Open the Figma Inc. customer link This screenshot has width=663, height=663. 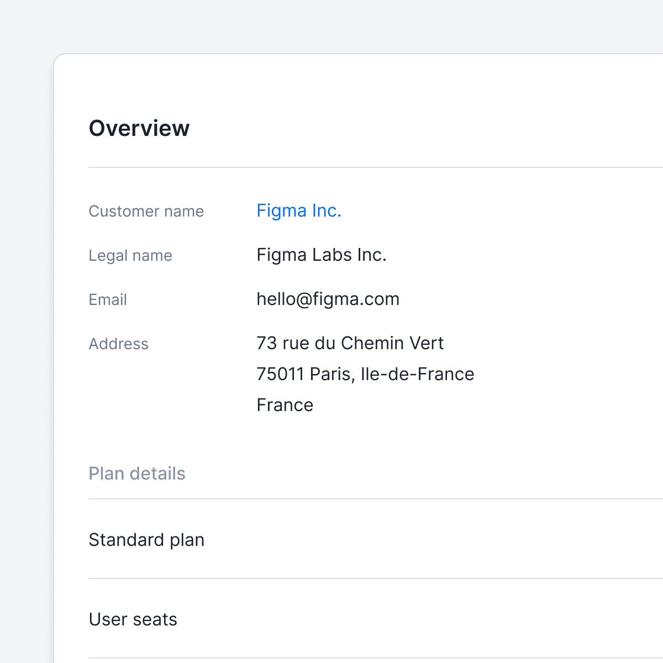(299, 211)
